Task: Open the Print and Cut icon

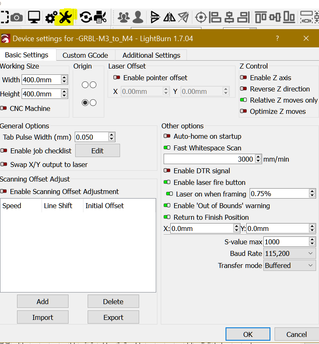Action: click(100, 17)
